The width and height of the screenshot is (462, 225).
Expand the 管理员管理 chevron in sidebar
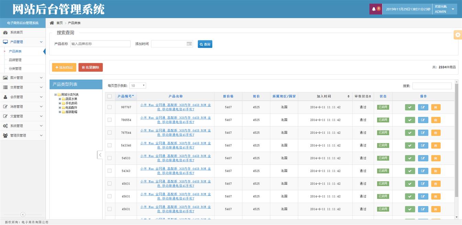tap(41, 135)
